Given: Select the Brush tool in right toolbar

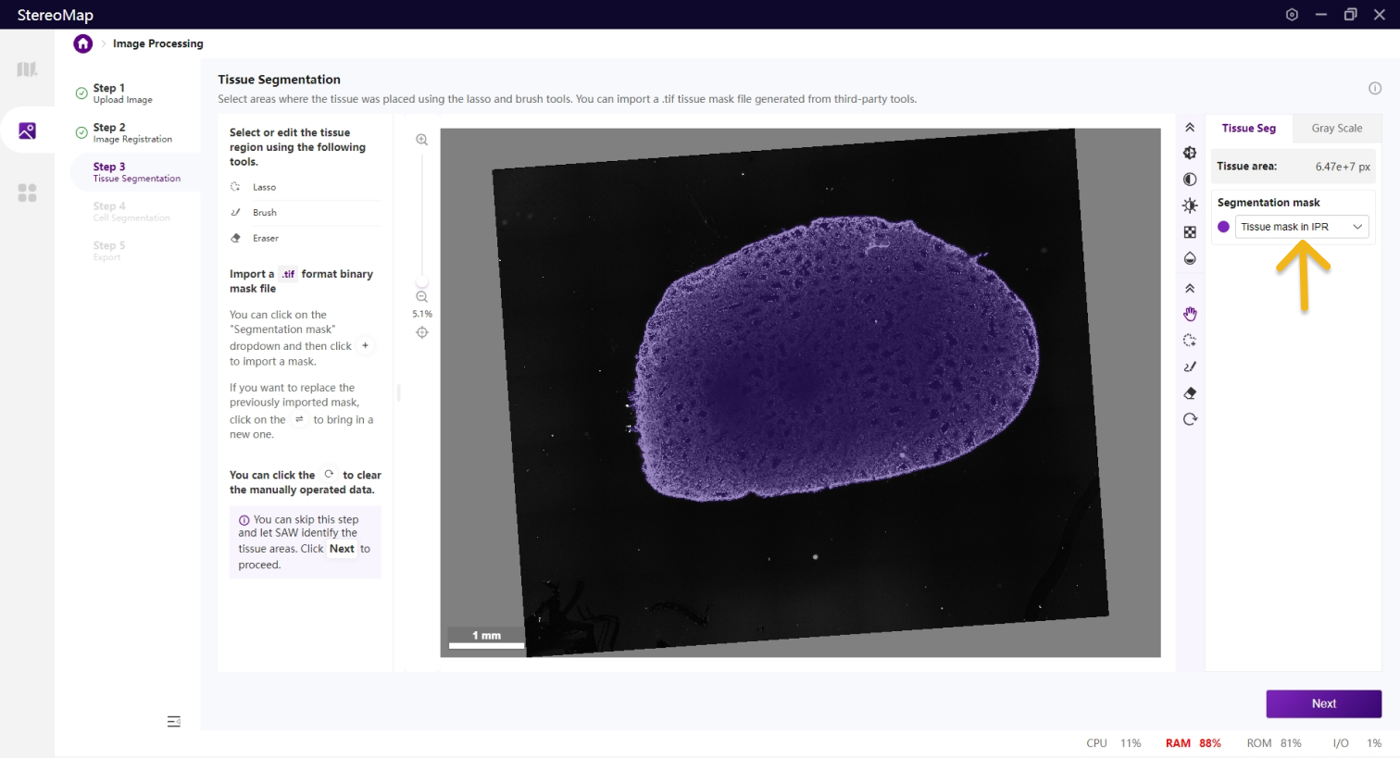Looking at the screenshot, I should (x=1190, y=367).
